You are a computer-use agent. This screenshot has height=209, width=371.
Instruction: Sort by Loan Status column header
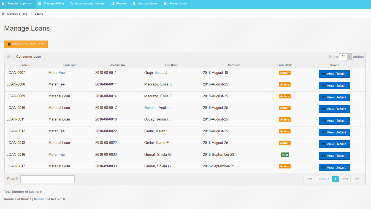coord(285,65)
